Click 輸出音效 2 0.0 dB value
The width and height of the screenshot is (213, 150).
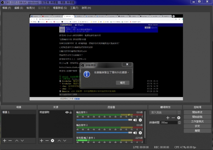pos(140,125)
